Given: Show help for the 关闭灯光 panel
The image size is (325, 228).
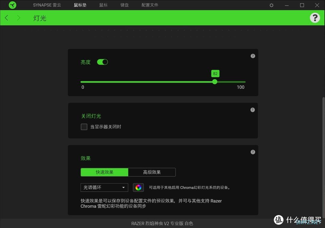Looking at the screenshot, I should point(252,110).
